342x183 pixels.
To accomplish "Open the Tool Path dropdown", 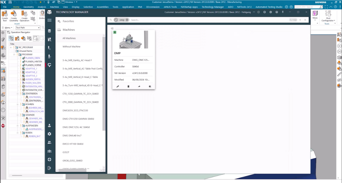I will click(28, 27).
